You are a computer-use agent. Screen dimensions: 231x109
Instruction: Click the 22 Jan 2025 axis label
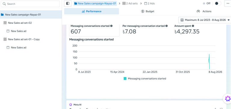click(150, 72)
